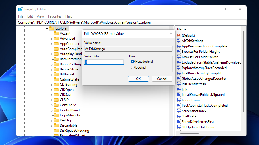
Task: Collapse the Explorer key
Action: [47, 28]
